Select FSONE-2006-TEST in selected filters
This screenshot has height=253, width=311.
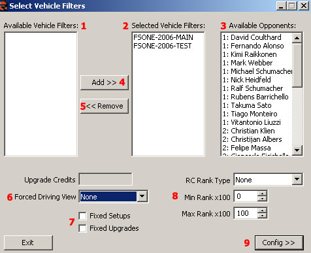point(163,46)
